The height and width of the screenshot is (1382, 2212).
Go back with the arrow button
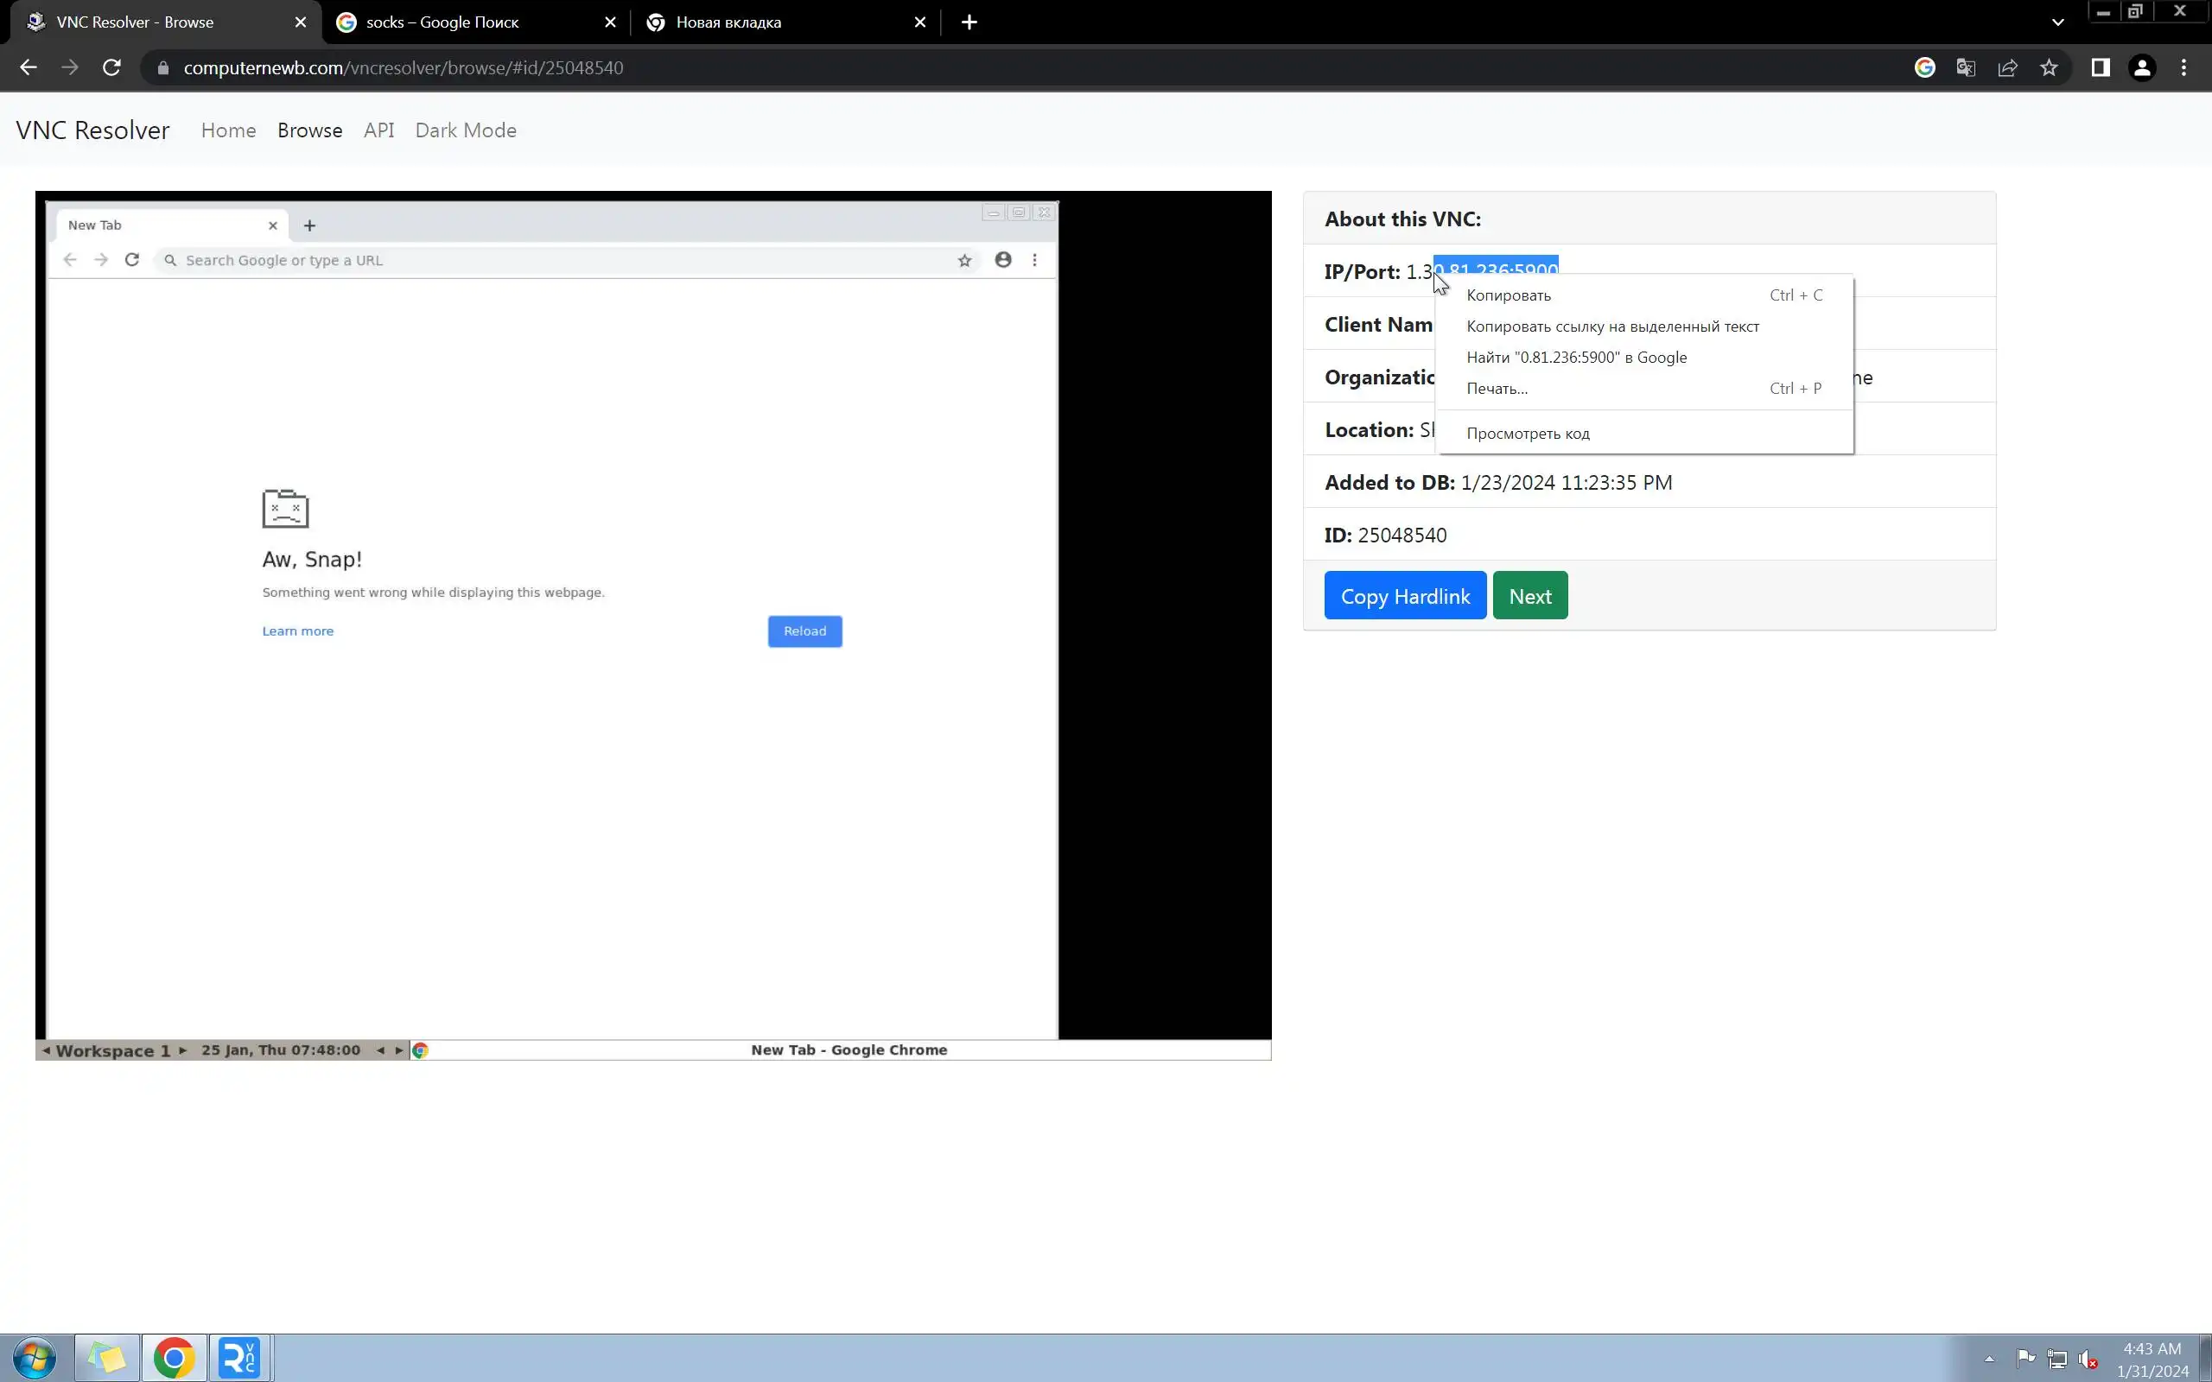coord(29,67)
